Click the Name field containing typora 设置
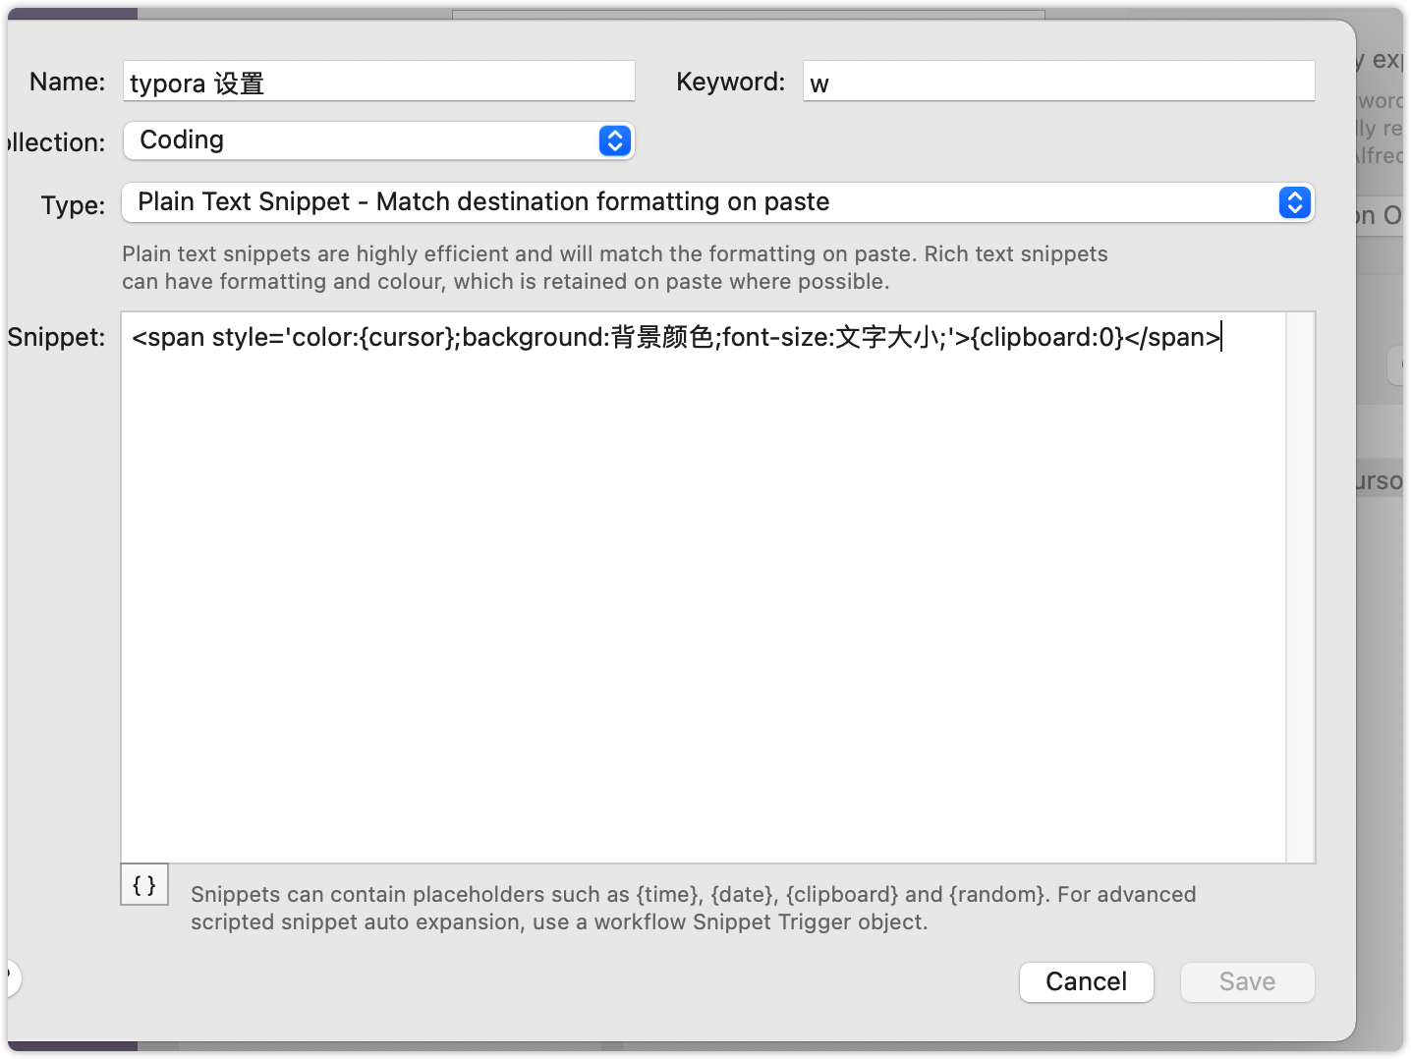The height and width of the screenshot is (1059, 1411). click(x=379, y=82)
